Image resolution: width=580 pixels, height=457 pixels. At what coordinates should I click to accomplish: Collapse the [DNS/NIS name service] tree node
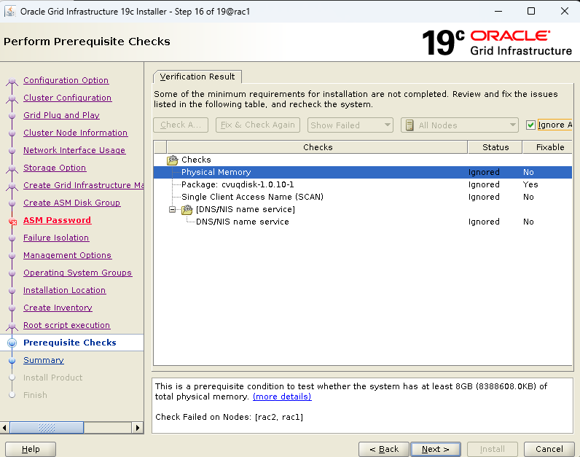172,209
